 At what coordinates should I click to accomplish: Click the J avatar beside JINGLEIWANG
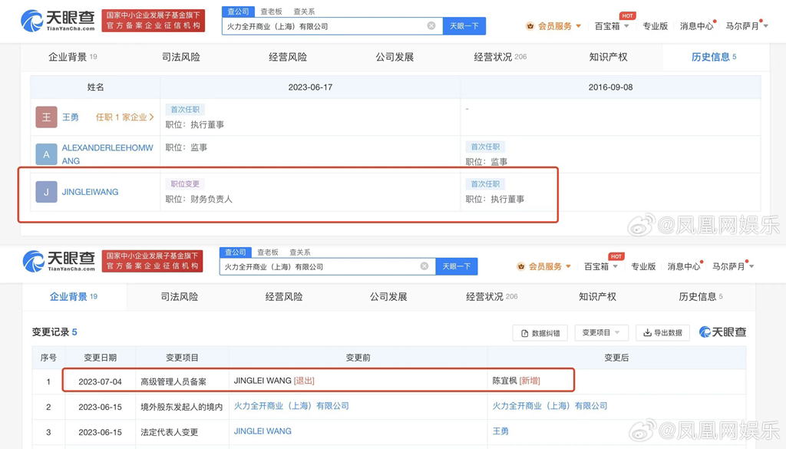(46, 192)
